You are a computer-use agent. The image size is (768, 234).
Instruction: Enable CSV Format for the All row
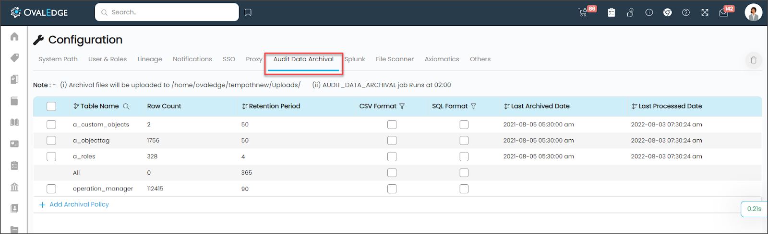pos(392,173)
